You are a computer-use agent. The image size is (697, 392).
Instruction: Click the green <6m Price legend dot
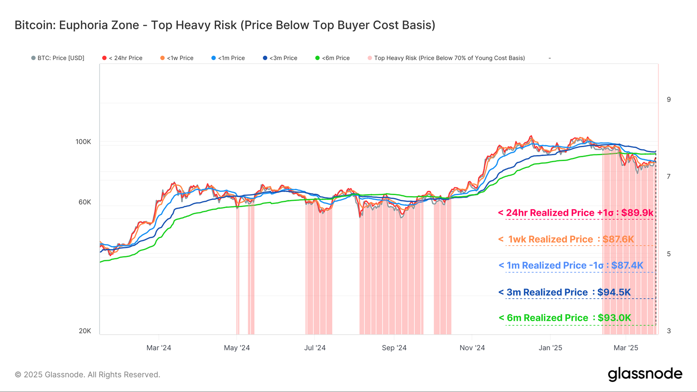tap(317, 58)
